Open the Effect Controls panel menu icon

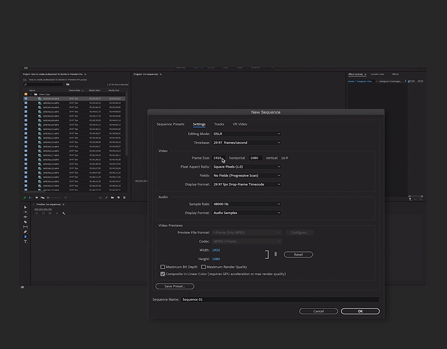tap(366, 74)
